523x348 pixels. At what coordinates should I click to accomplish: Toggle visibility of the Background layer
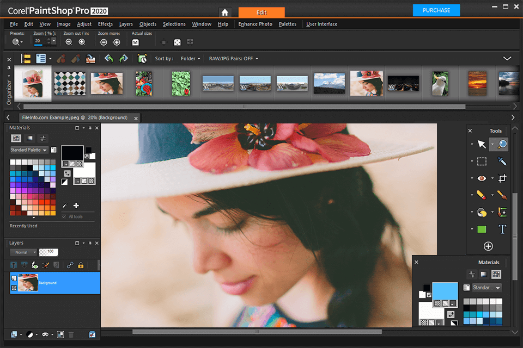coord(13,287)
